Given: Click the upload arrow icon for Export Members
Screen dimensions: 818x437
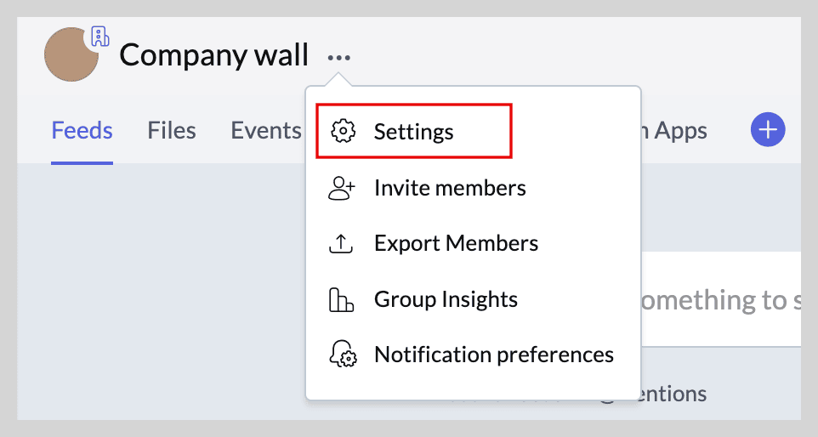Looking at the screenshot, I should [341, 244].
